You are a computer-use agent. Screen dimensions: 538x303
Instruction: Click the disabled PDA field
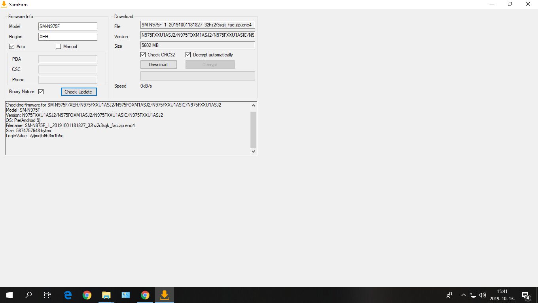[x=68, y=59]
